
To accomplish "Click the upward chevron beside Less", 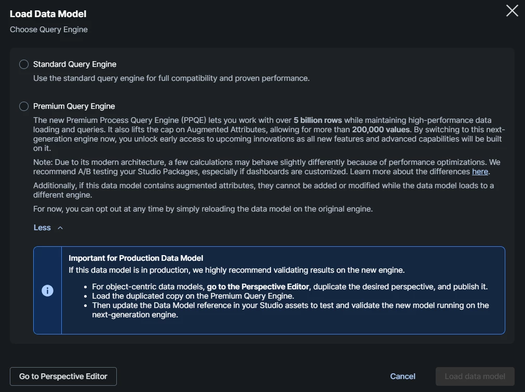I will click(x=60, y=228).
